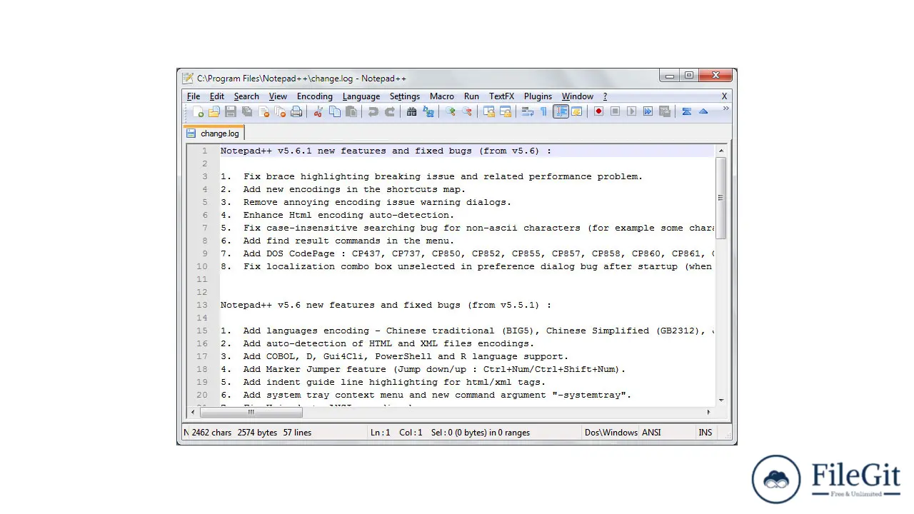Click the "Dos\Windows" status bar field
914x514 pixels.
tap(611, 433)
